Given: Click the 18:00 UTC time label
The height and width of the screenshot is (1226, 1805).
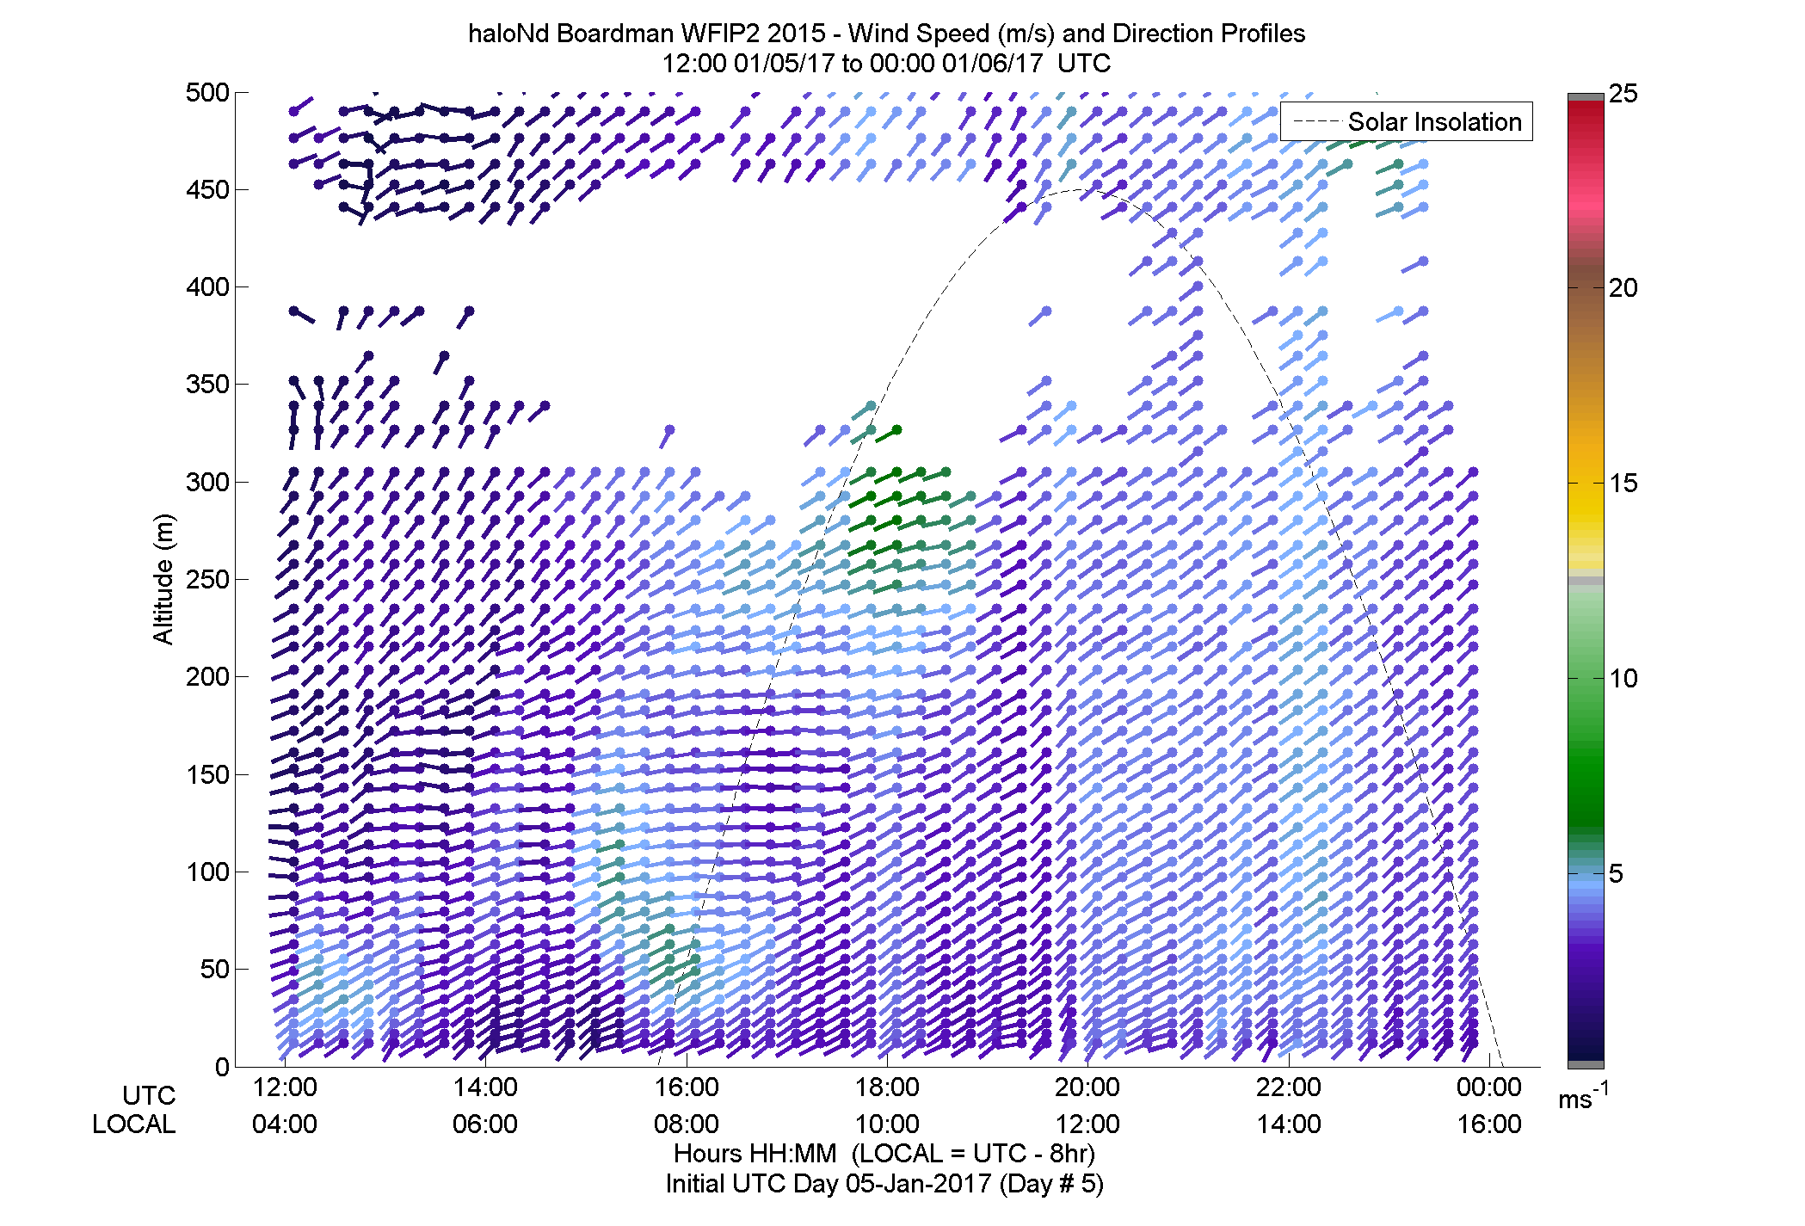Looking at the screenshot, I should 887,1087.
